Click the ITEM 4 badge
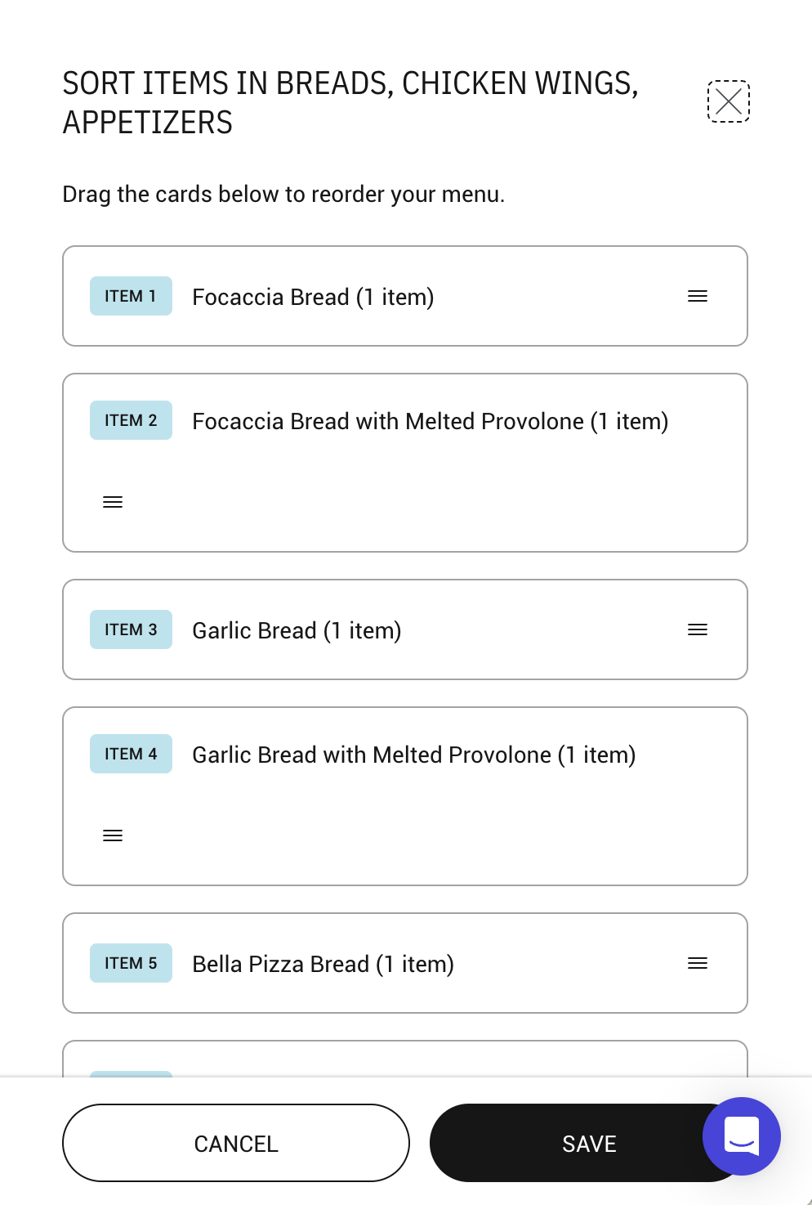Screen dimensions: 812x1205 click(x=131, y=754)
